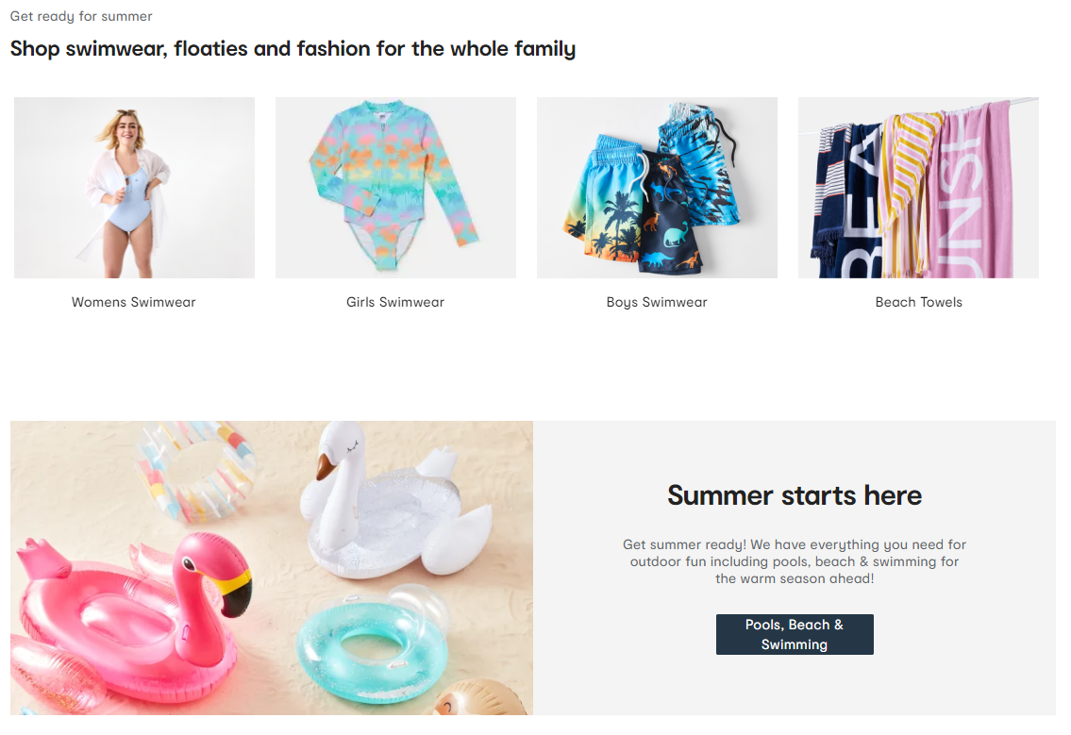
Task: Select the Girls Swimwear label link
Action: [x=395, y=302]
